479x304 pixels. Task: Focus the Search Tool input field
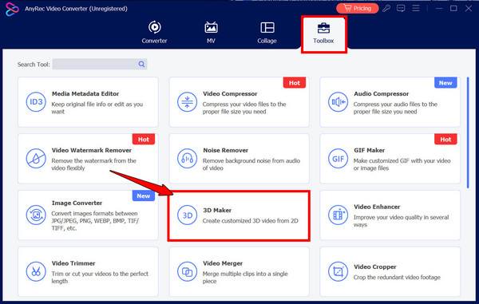[x=94, y=64]
